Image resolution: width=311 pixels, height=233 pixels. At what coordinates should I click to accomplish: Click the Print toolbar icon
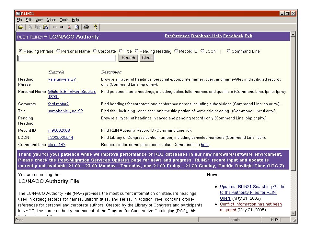pyautogui.click(x=86, y=27)
